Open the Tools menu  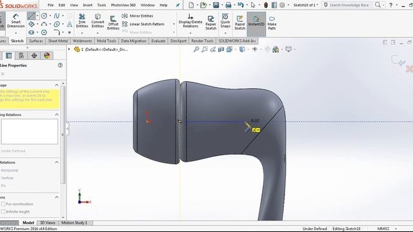pyautogui.click(x=101, y=5)
